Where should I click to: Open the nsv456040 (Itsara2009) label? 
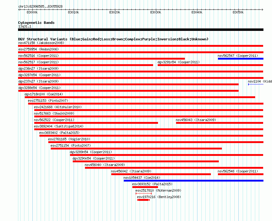point(105,165)
